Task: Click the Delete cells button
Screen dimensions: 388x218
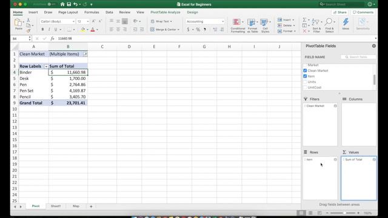Action: 286,25
